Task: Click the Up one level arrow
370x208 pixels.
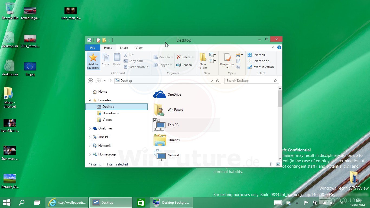Action: pyautogui.click(x=111, y=81)
